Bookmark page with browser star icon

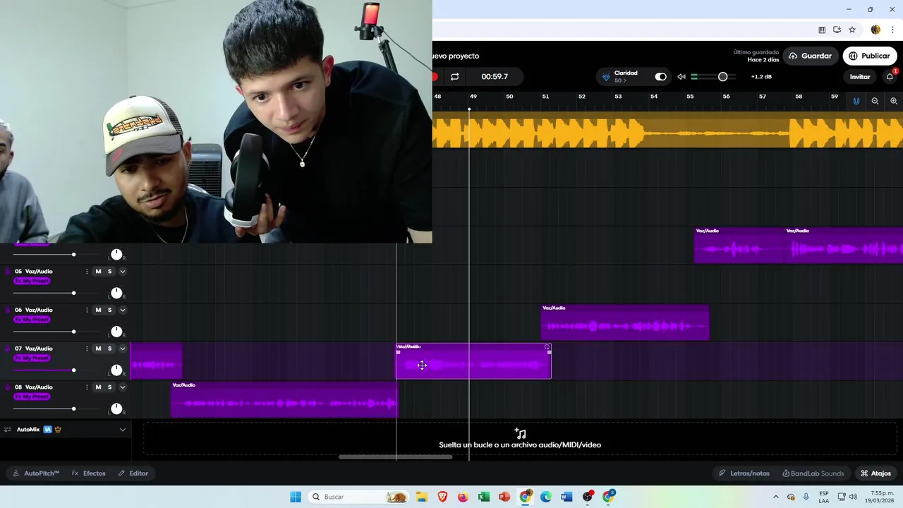pos(852,30)
